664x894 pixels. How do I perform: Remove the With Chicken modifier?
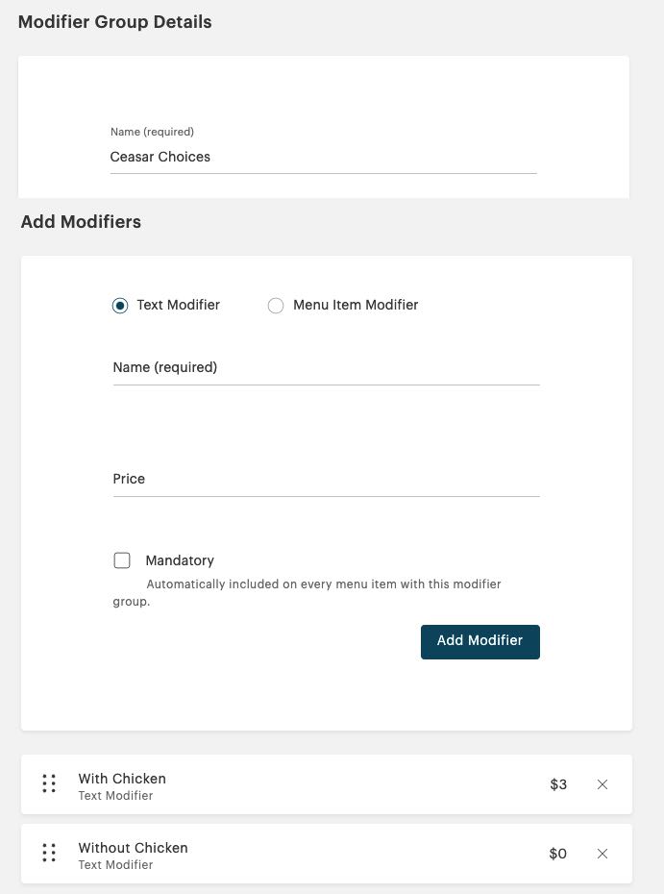click(603, 784)
